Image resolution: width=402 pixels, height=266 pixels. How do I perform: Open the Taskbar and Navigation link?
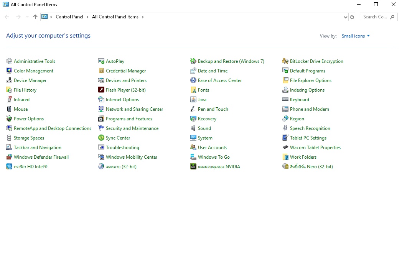coord(38,147)
